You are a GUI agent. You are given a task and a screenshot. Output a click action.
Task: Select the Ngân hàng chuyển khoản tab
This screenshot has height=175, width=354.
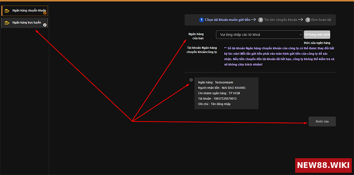coord(24,11)
